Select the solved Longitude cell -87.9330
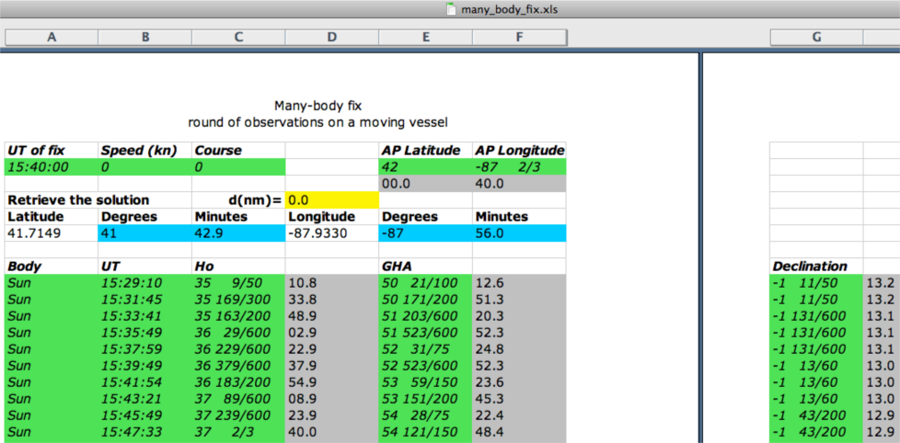900x443 pixels. tap(332, 233)
